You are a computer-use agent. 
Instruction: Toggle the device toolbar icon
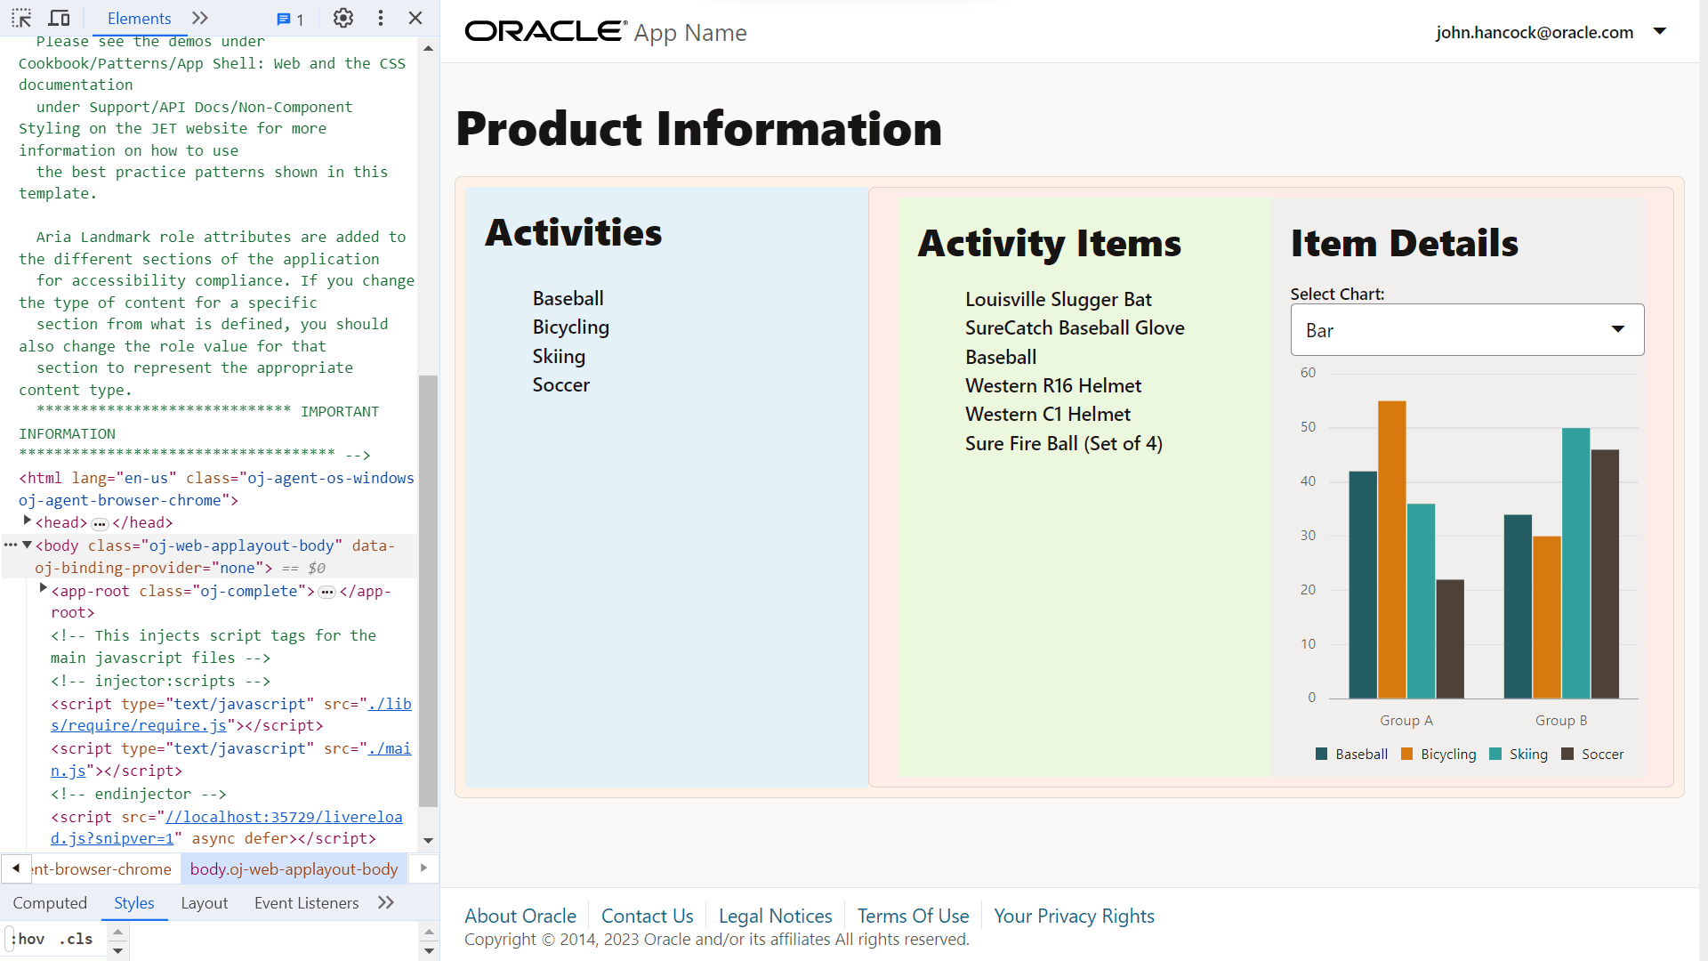(60, 18)
